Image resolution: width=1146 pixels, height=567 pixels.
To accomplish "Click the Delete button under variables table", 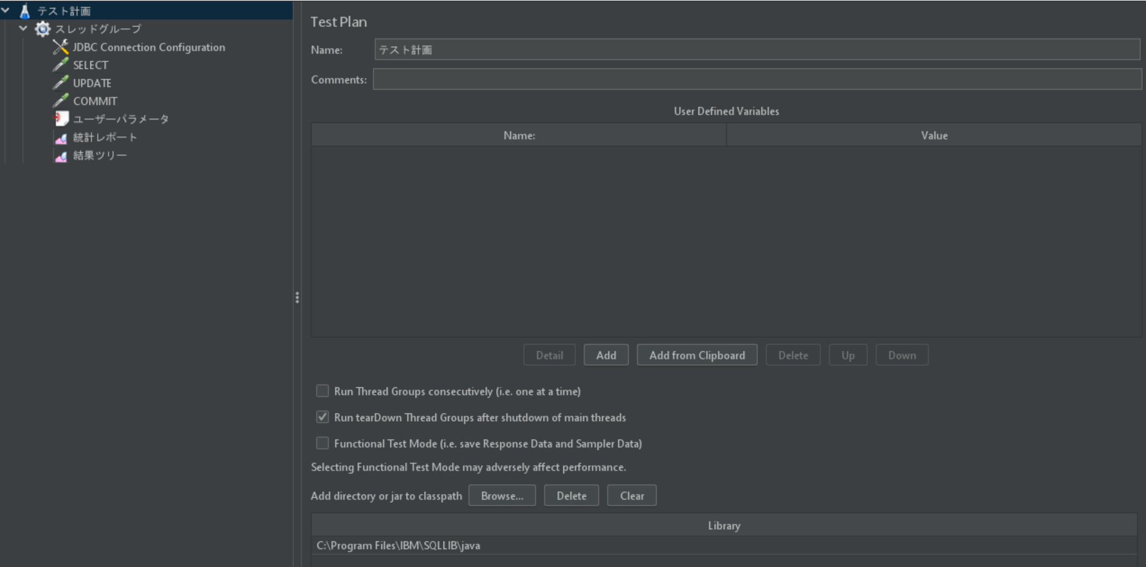I will tap(793, 355).
